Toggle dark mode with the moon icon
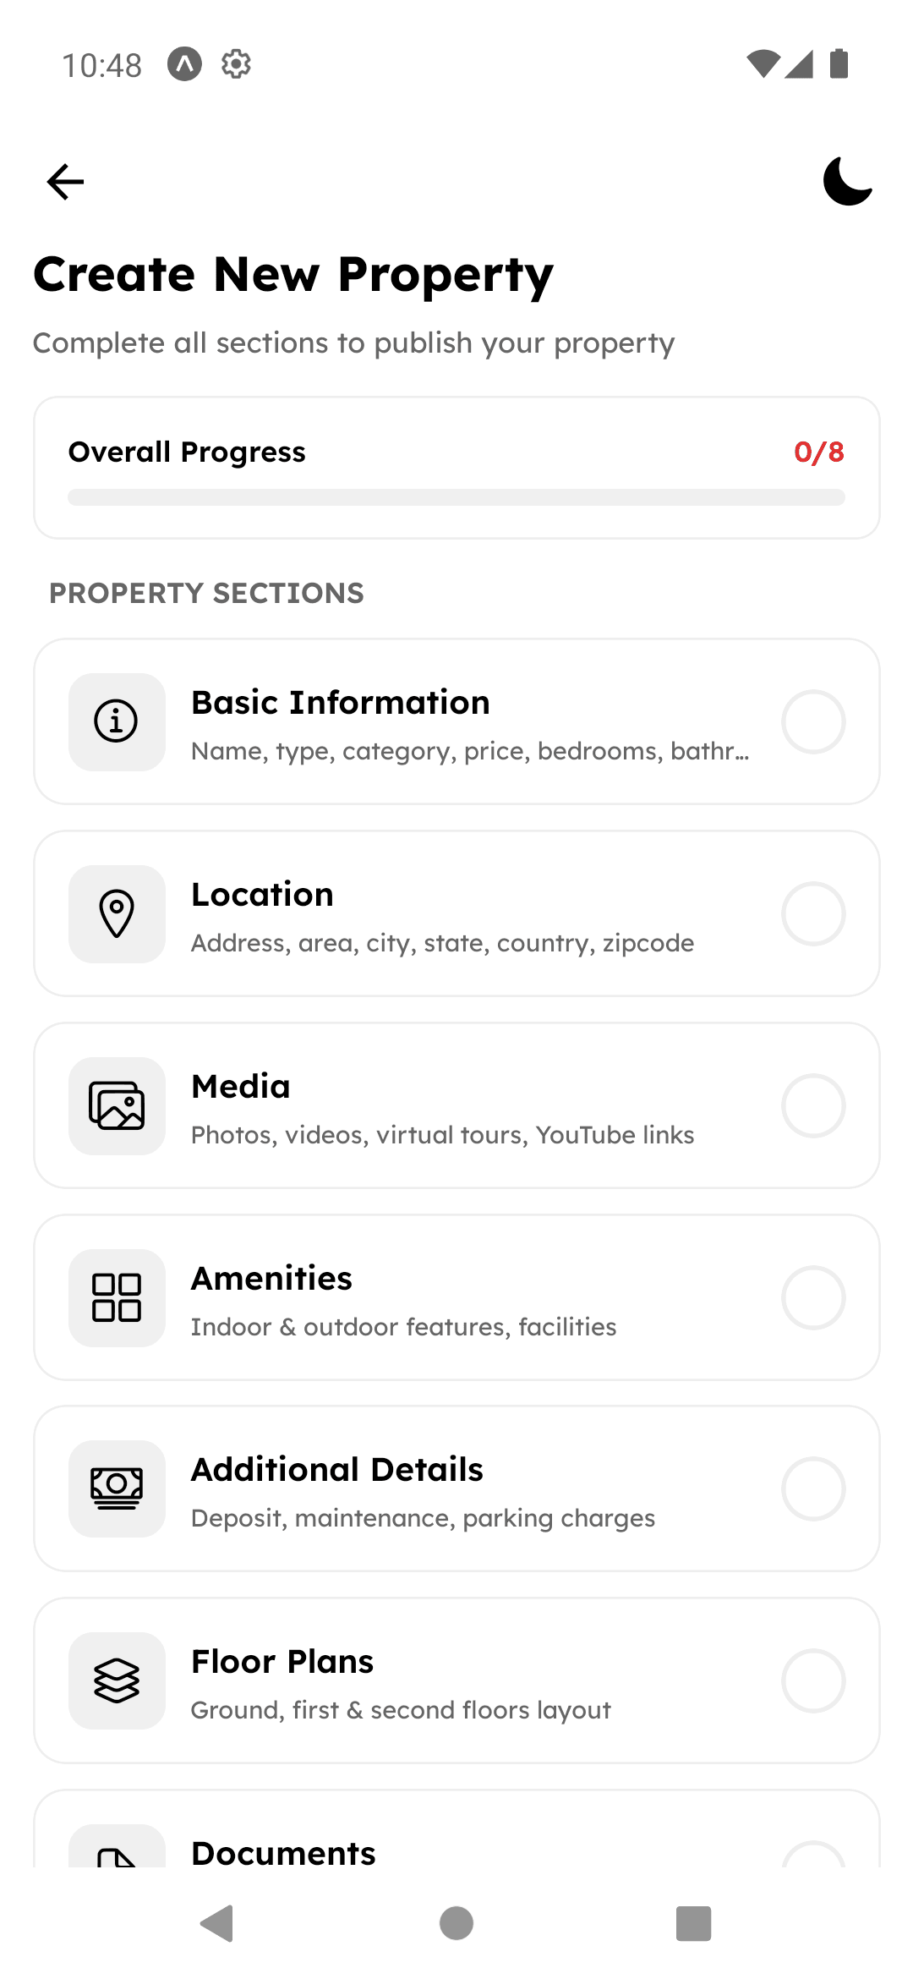Viewport: 913px width, 1979px height. pyautogui.click(x=846, y=181)
